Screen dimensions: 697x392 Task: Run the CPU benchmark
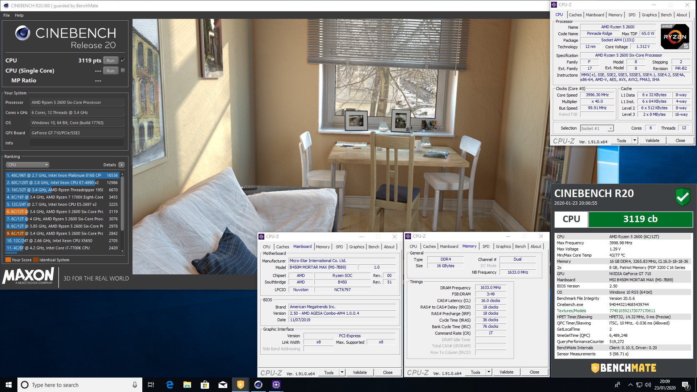click(111, 61)
